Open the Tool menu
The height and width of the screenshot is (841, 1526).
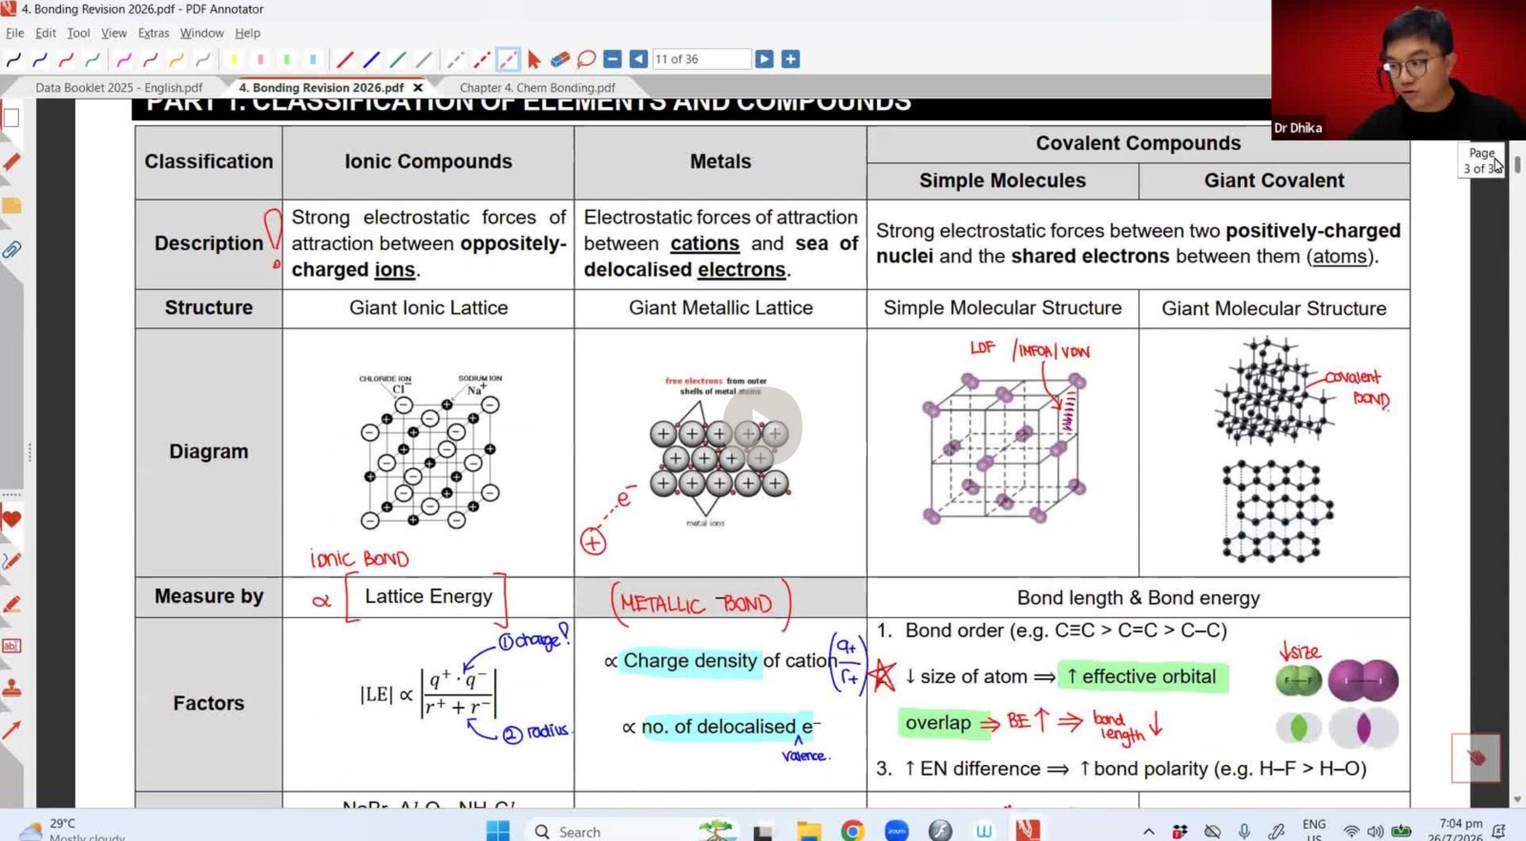(78, 33)
